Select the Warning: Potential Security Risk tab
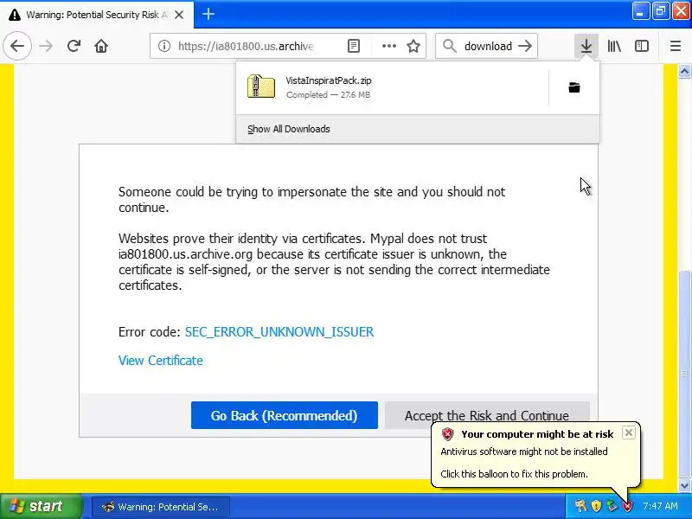The width and height of the screenshot is (692, 519). click(97, 15)
